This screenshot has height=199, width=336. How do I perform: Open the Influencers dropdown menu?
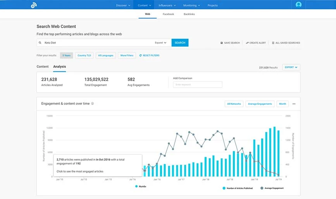tap(167, 5)
